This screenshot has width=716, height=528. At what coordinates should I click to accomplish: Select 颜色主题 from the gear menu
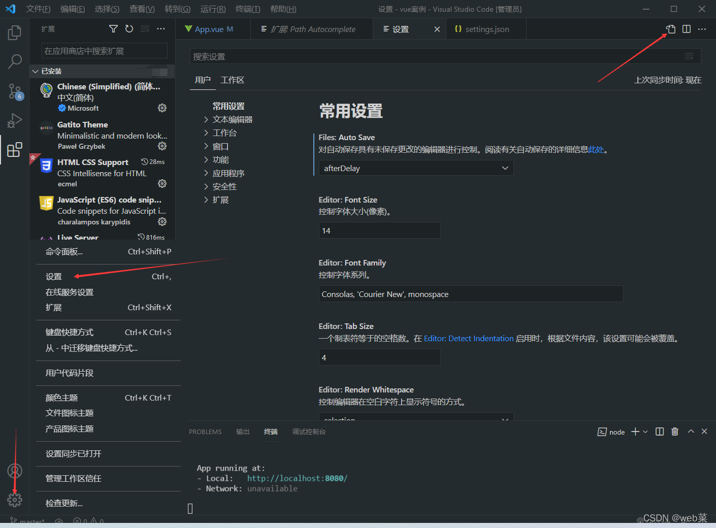click(61, 397)
